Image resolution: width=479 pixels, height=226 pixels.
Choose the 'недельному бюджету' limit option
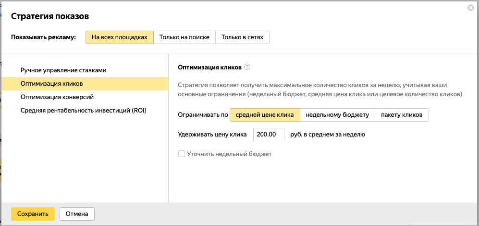(337, 115)
